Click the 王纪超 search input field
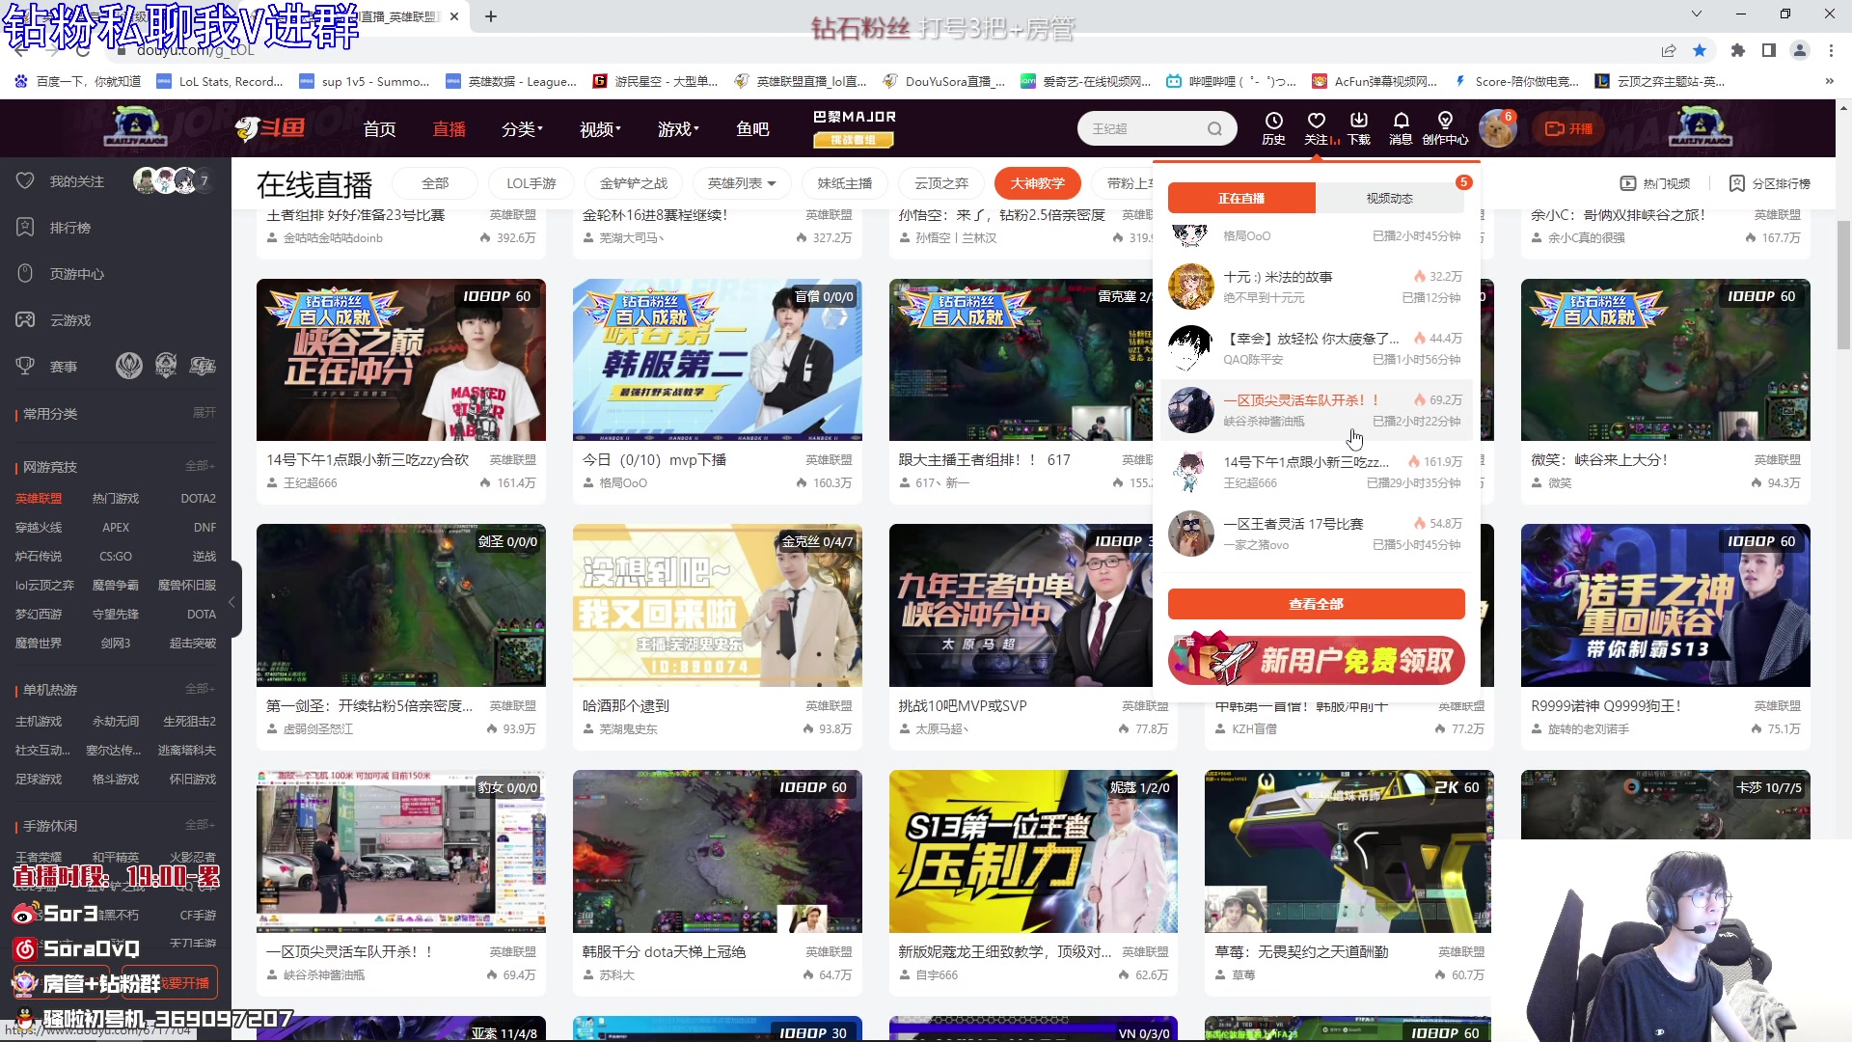Screen dimensions: 1852x1042 [x=1144, y=128]
